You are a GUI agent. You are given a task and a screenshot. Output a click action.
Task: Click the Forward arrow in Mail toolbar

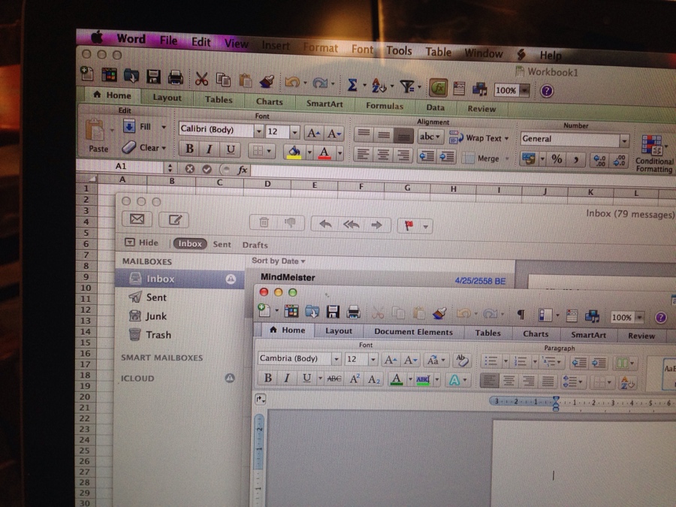(377, 225)
